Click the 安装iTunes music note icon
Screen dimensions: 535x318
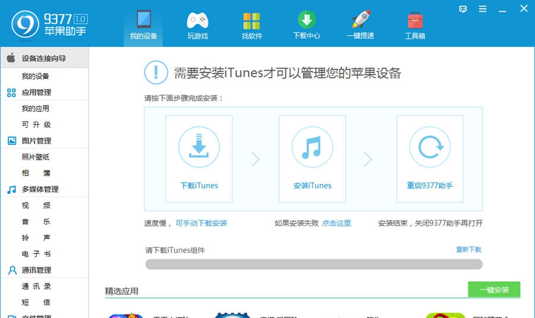pyautogui.click(x=312, y=147)
